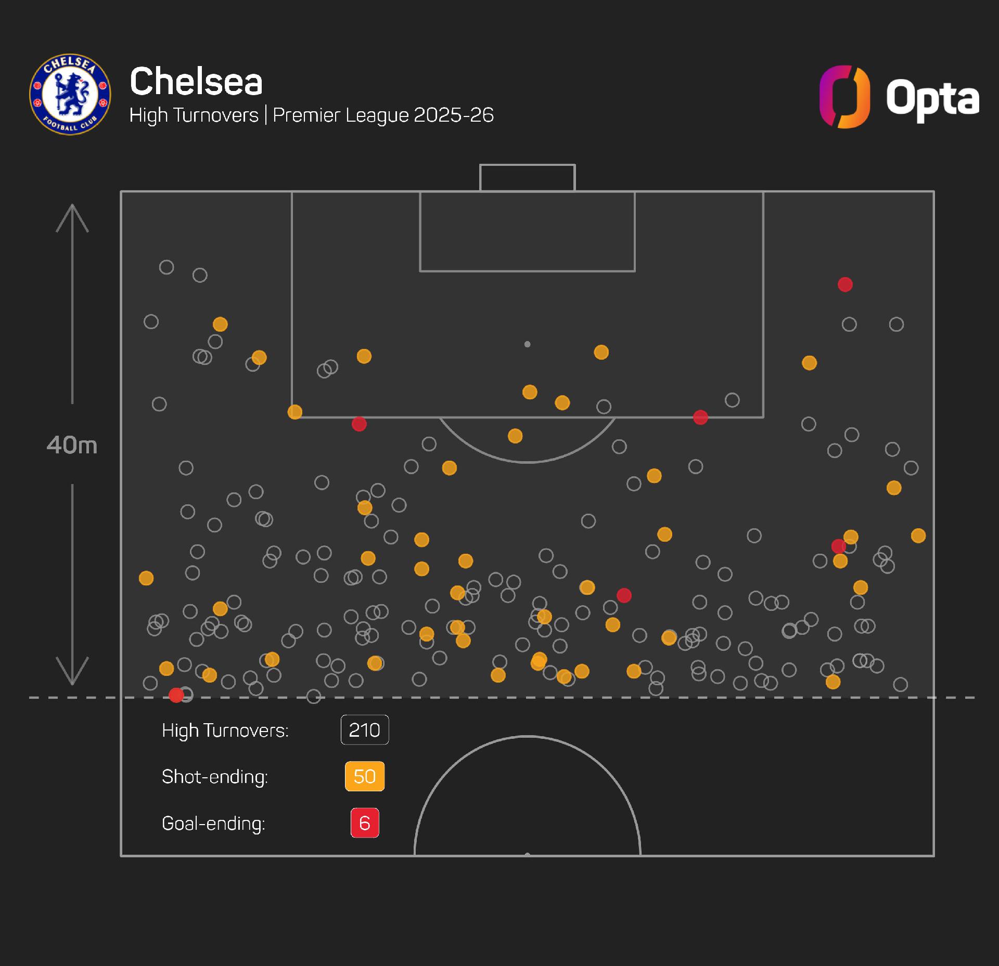Click the 'Shot-ending:' legend label
The height and width of the screenshot is (966, 999).
[214, 776]
